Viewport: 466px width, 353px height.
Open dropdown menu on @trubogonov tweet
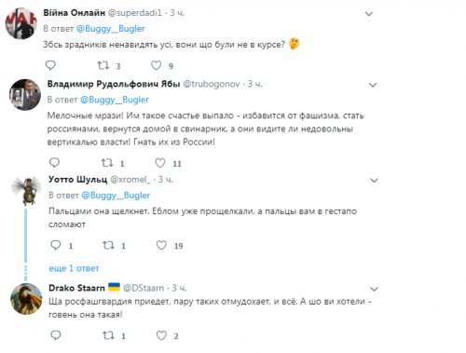pyautogui.click(x=373, y=85)
